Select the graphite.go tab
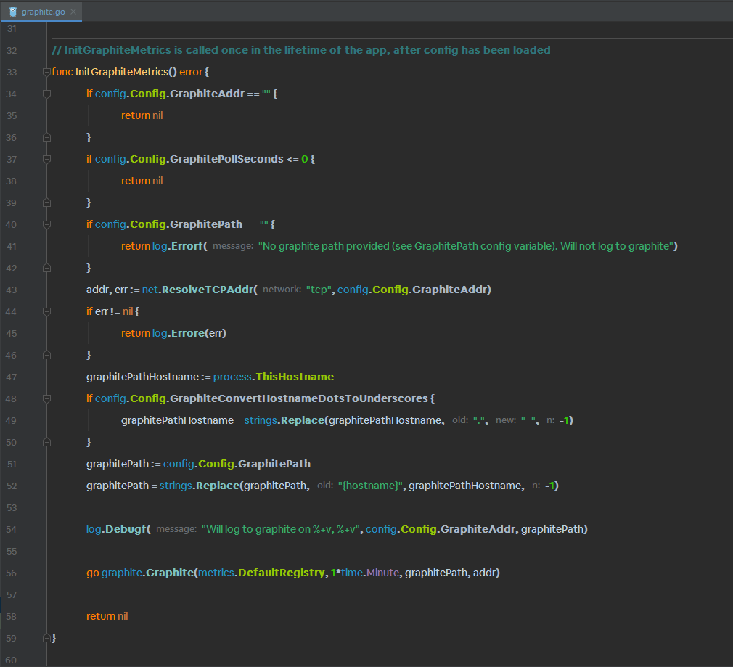The height and width of the screenshot is (667, 733). pos(44,12)
